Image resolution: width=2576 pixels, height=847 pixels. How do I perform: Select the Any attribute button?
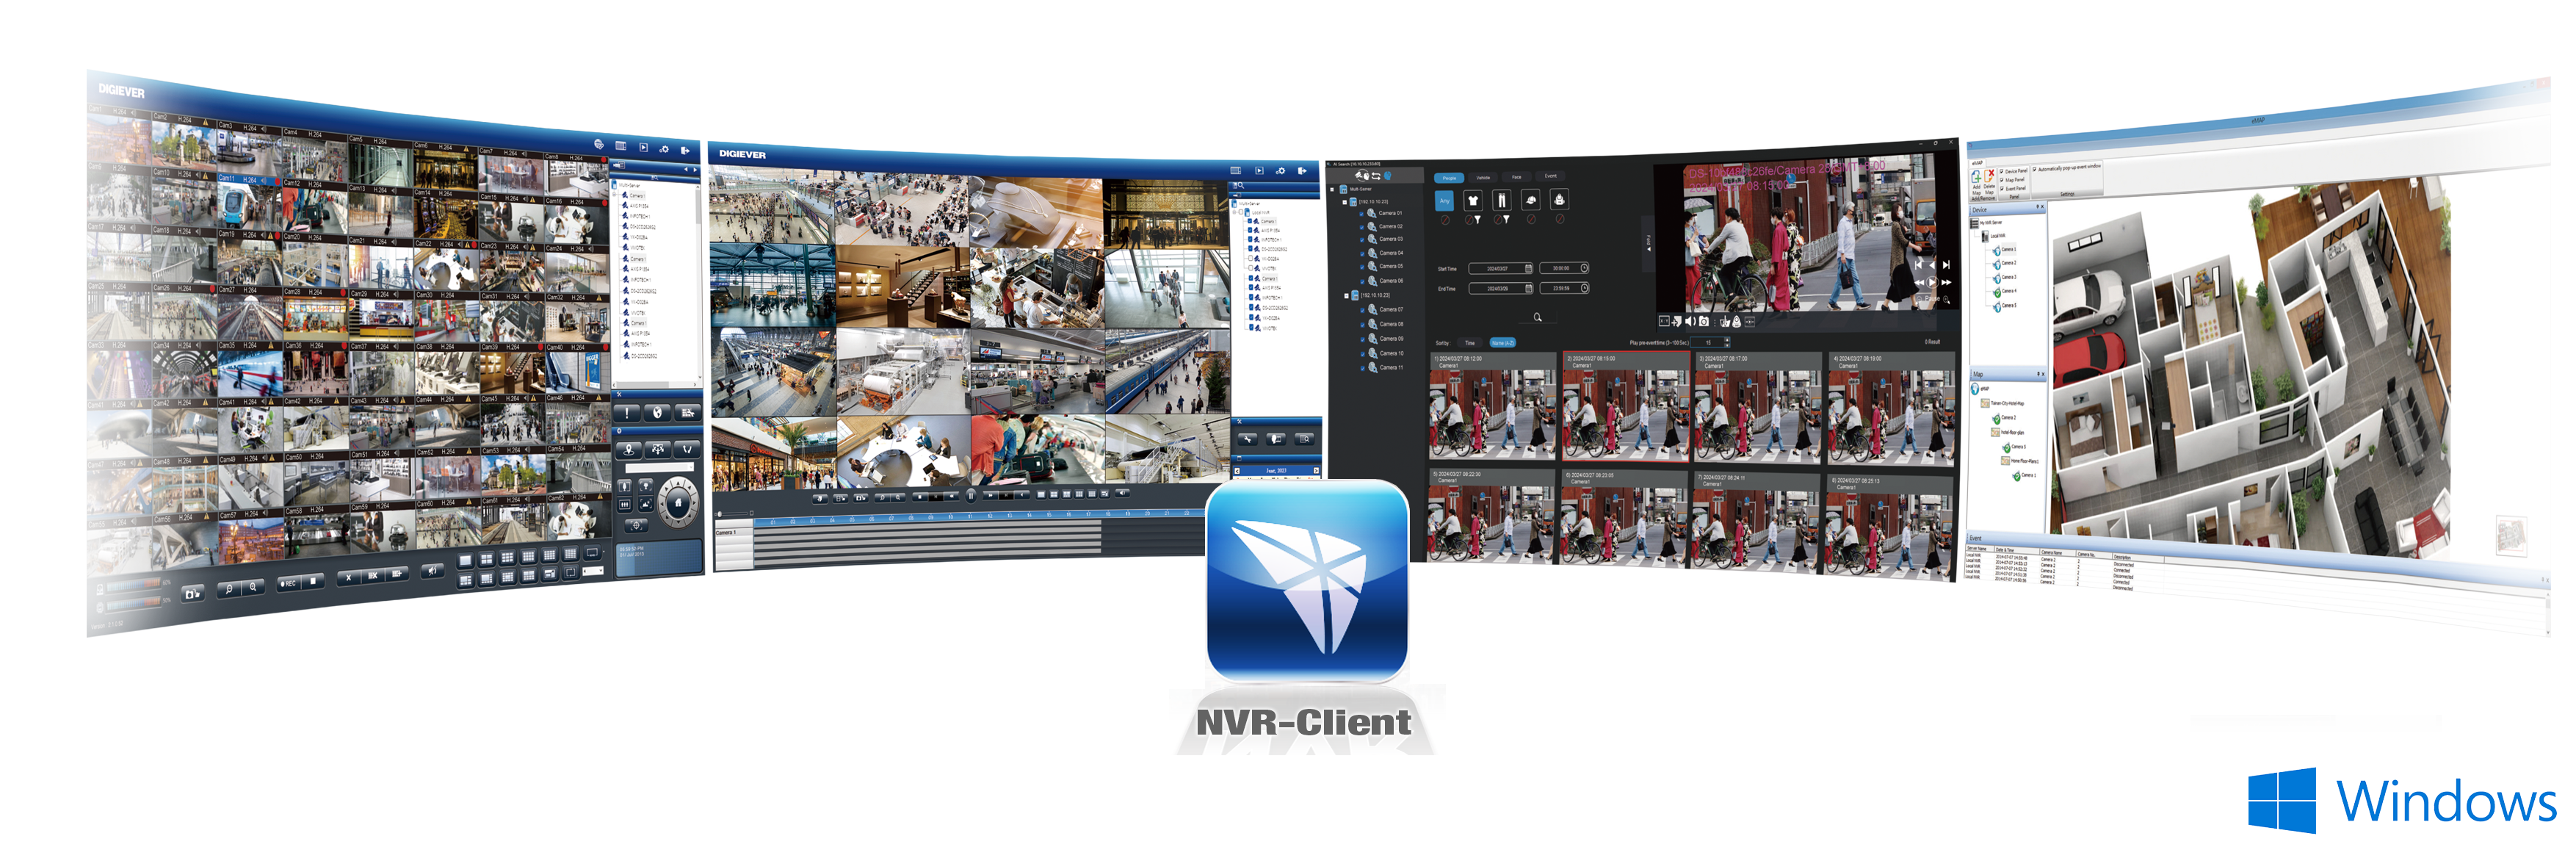point(1444,201)
